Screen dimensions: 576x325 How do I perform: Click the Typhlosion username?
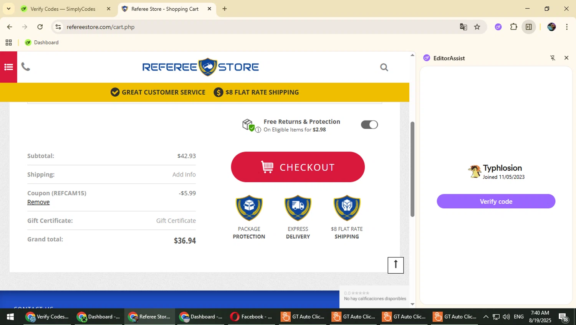pos(502,168)
